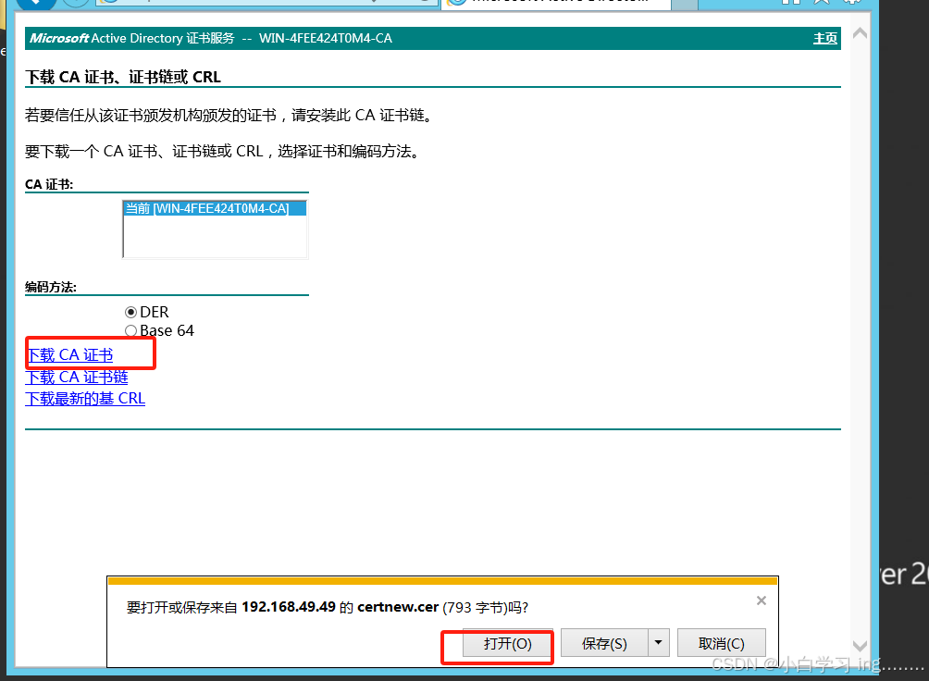
Task: Select 当前 [WIN-4FEE424T0M4-CA] in CA list
Action: [215, 208]
